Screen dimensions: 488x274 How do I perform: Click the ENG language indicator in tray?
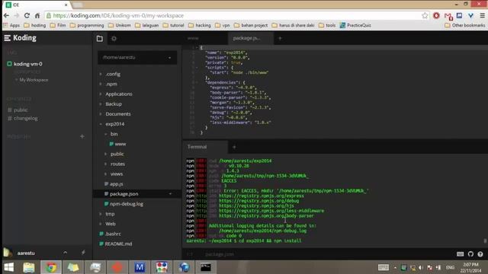pos(450,267)
